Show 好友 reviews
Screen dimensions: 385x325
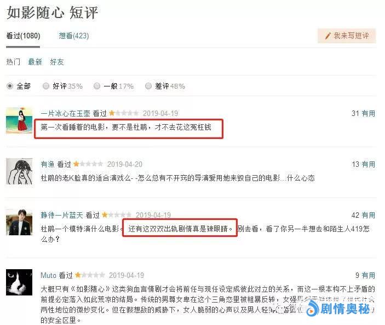pos(57,62)
